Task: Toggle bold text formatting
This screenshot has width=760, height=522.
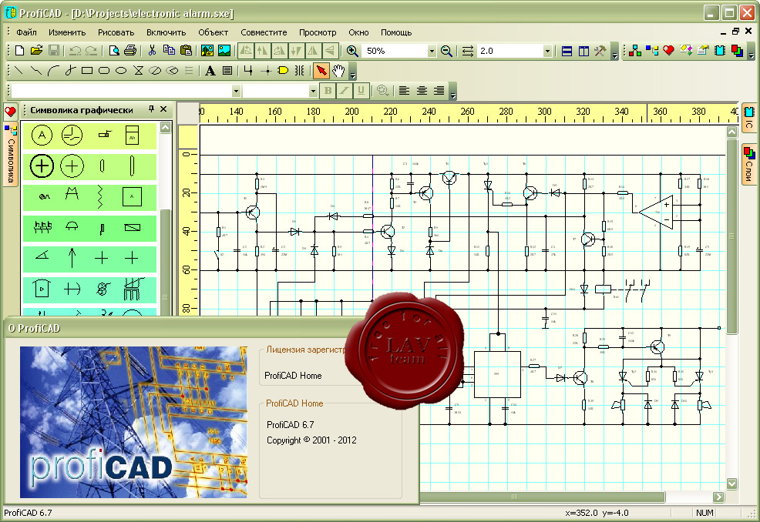Action: point(328,91)
